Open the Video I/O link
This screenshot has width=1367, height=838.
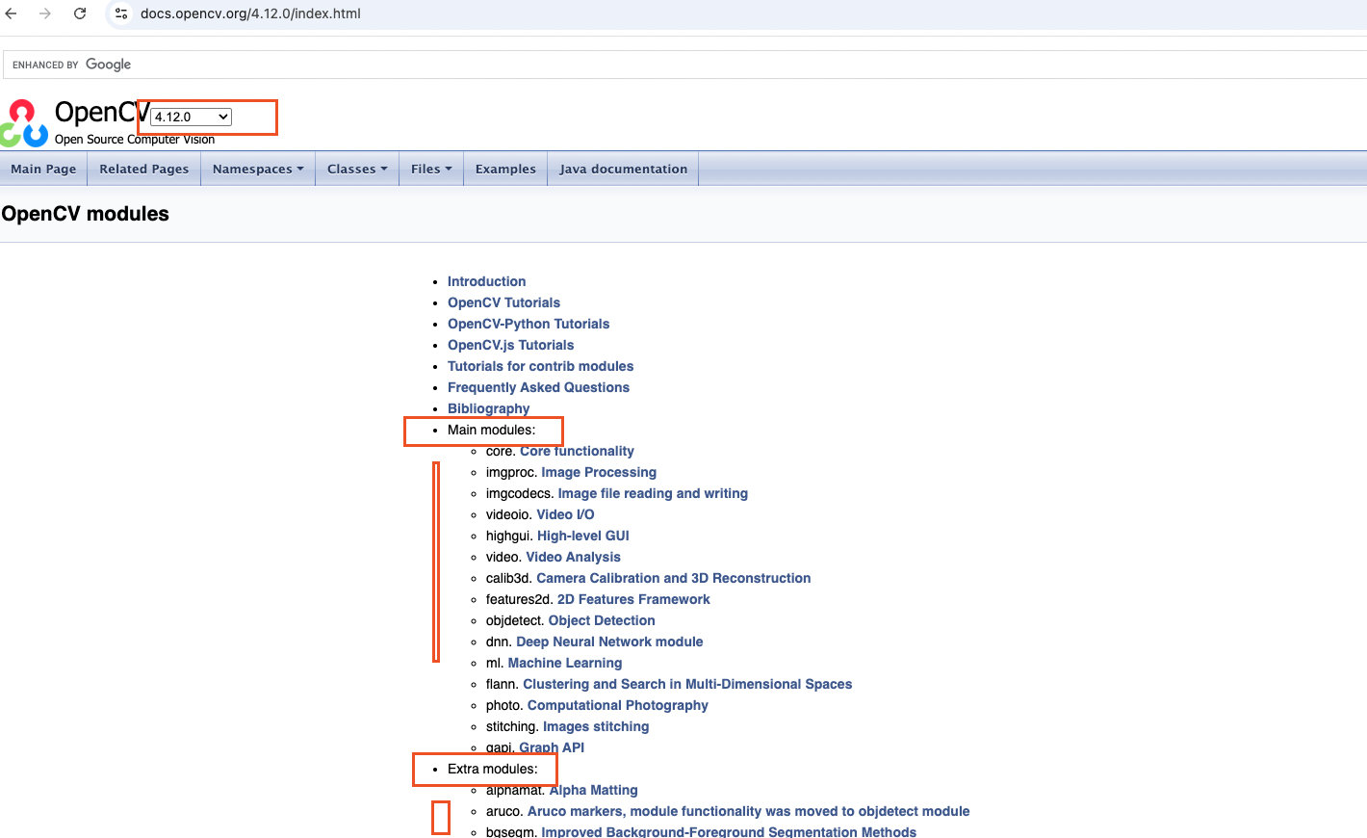click(565, 514)
